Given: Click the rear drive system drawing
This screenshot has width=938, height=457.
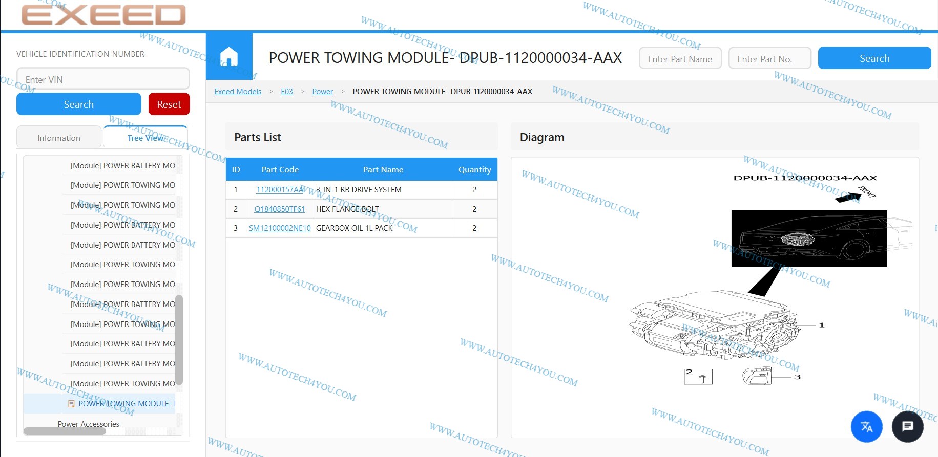Looking at the screenshot, I should (715, 325).
